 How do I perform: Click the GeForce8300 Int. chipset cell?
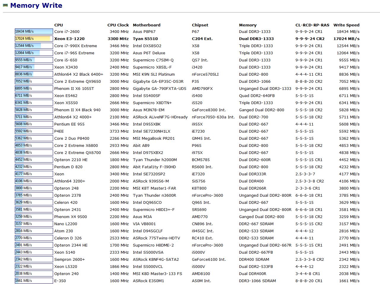click(x=209, y=110)
